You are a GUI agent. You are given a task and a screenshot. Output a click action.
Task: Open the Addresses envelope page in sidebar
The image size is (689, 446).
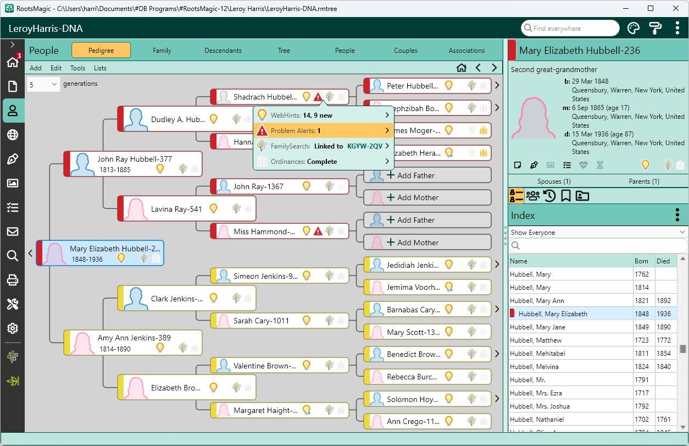click(x=13, y=232)
